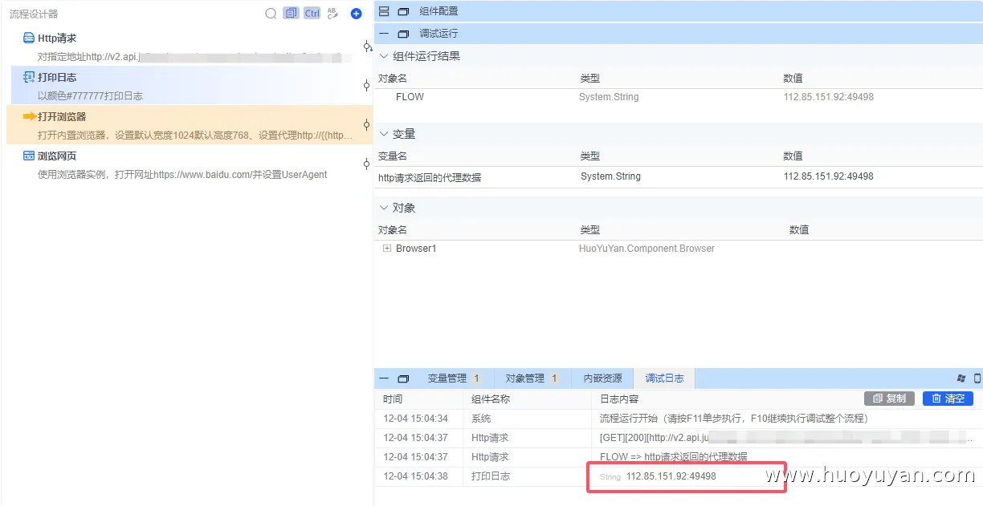
Task: Click the minimize icon on 调试运行 panel
Action: 383,34
